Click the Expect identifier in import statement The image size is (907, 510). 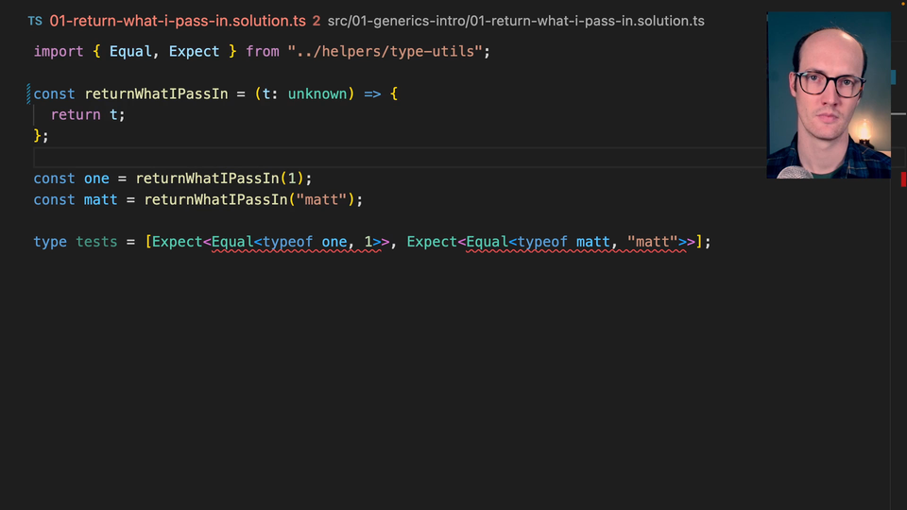(194, 51)
